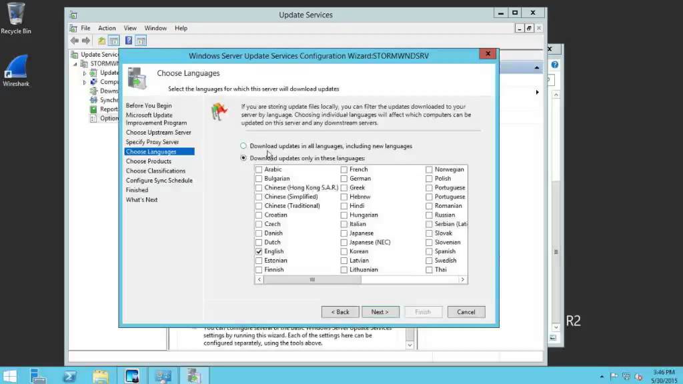Collapse the STORMWNDSRV tree node
The height and width of the screenshot is (384, 683).
pyautogui.click(x=75, y=64)
